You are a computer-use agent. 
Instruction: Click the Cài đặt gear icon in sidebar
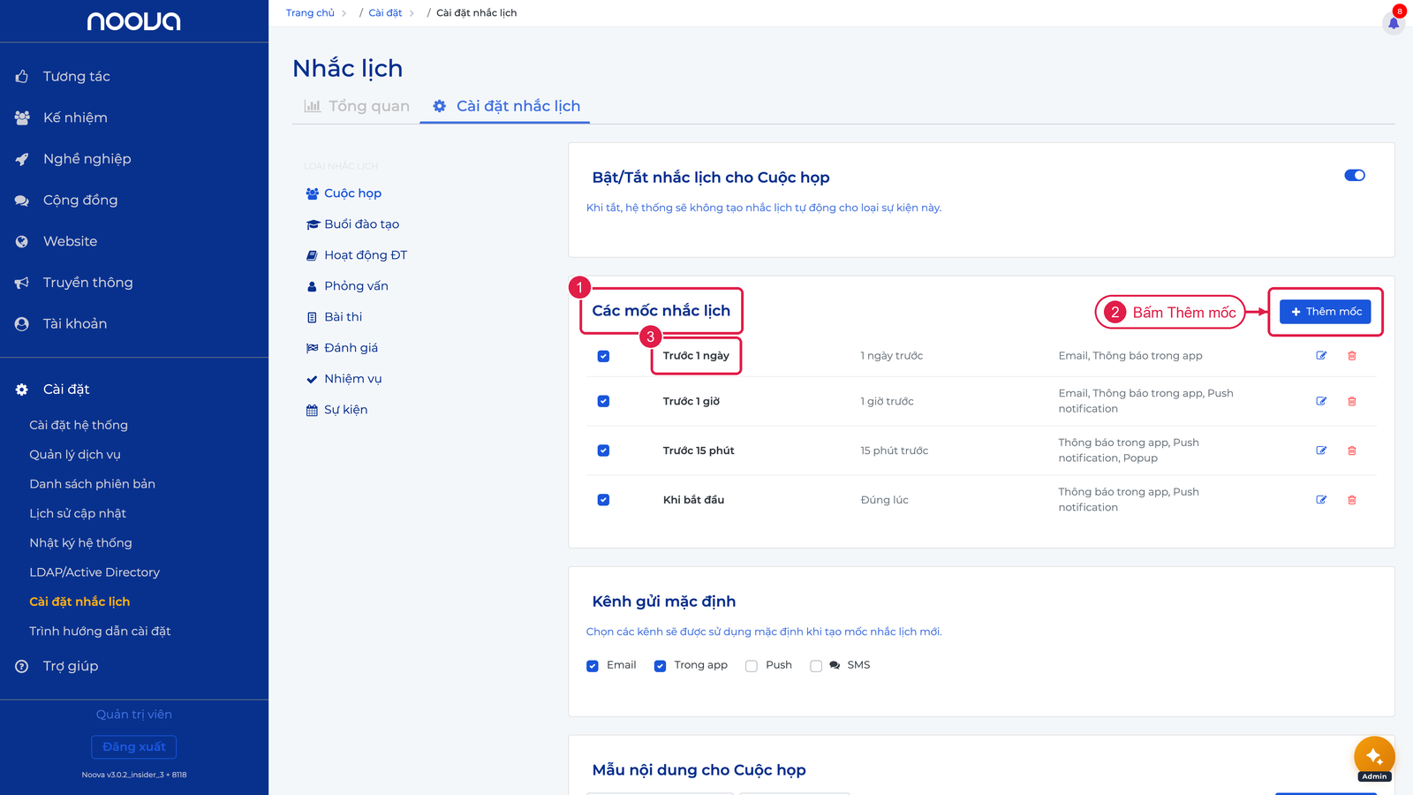coord(22,390)
